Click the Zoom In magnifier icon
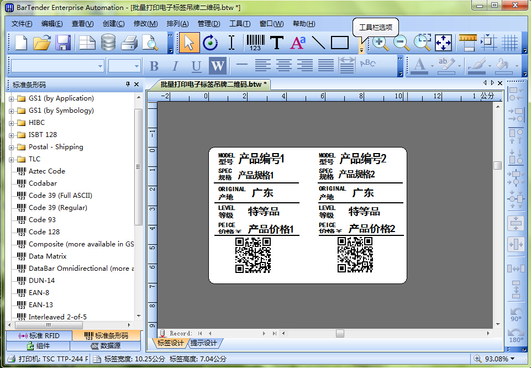Viewport: 531px width, 368px height. (x=380, y=43)
